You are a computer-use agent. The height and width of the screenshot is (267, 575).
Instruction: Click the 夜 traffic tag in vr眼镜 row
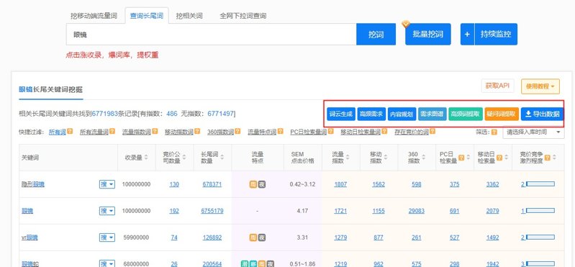click(261, 237)
